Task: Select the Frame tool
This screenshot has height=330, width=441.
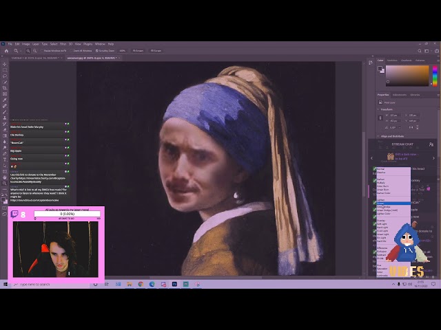Action: 5,94
